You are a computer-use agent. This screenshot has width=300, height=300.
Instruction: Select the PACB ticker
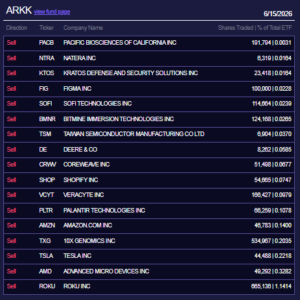[47, 43]
